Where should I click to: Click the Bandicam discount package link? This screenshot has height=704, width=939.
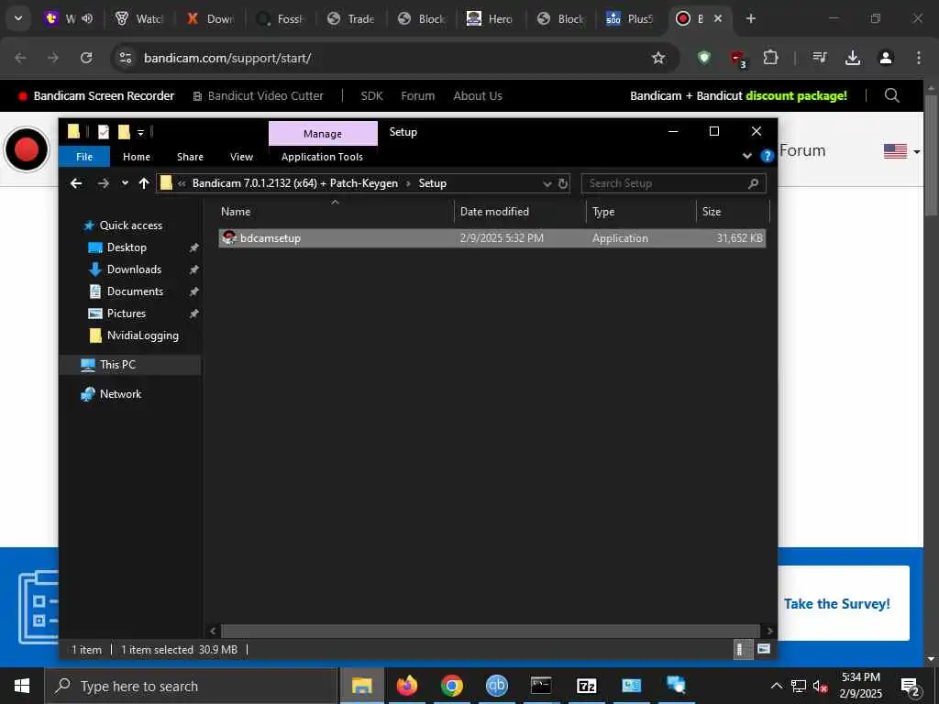pyautogui.click(x=738, y=95)
